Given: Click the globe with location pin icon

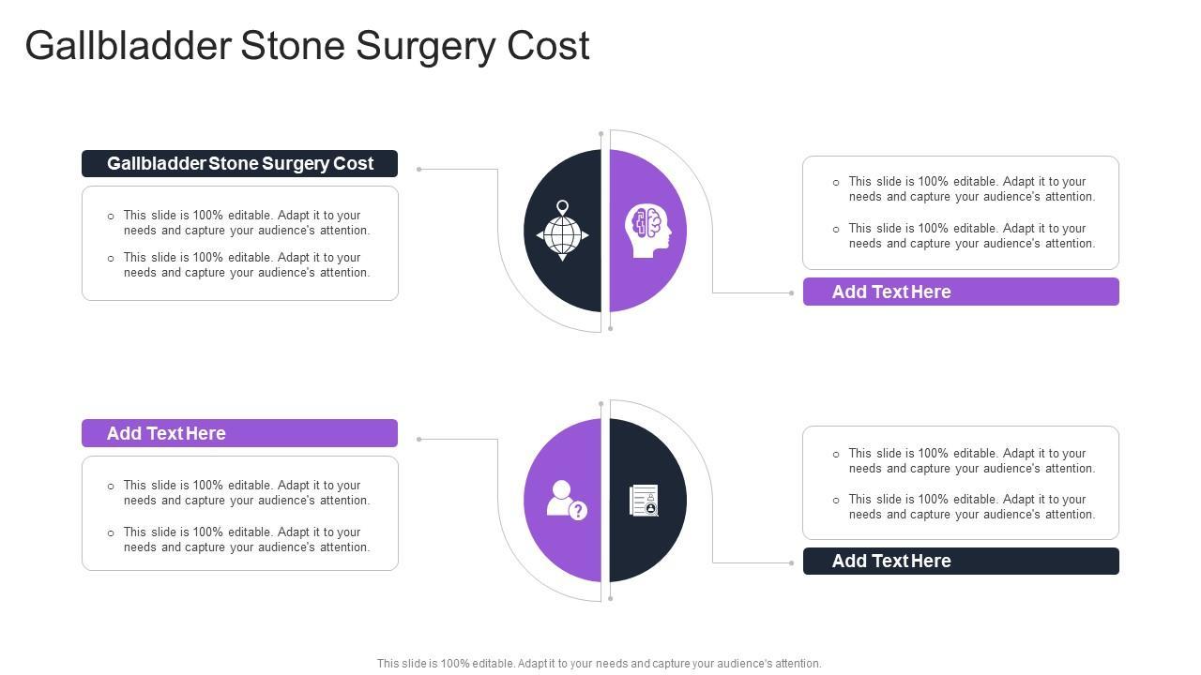Looking at the screenshot, I should [x=562, y=231].
